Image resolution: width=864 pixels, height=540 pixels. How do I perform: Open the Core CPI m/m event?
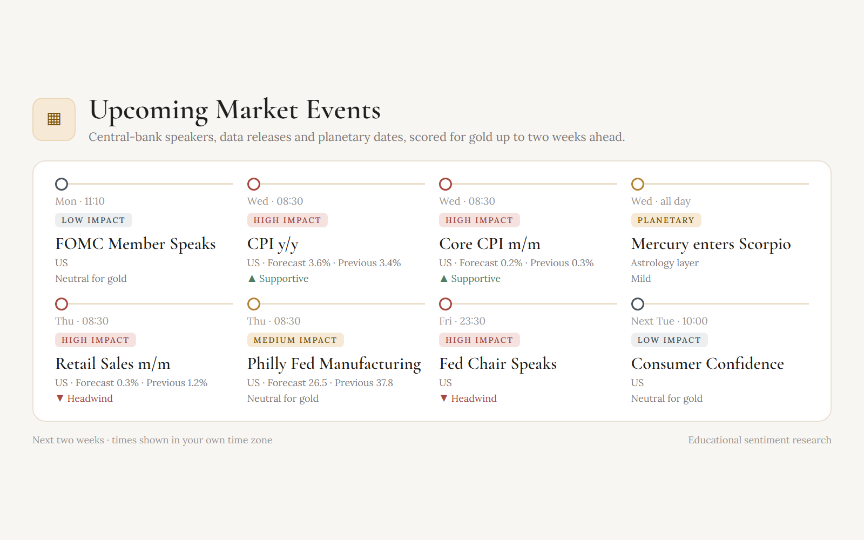(490, 244)
